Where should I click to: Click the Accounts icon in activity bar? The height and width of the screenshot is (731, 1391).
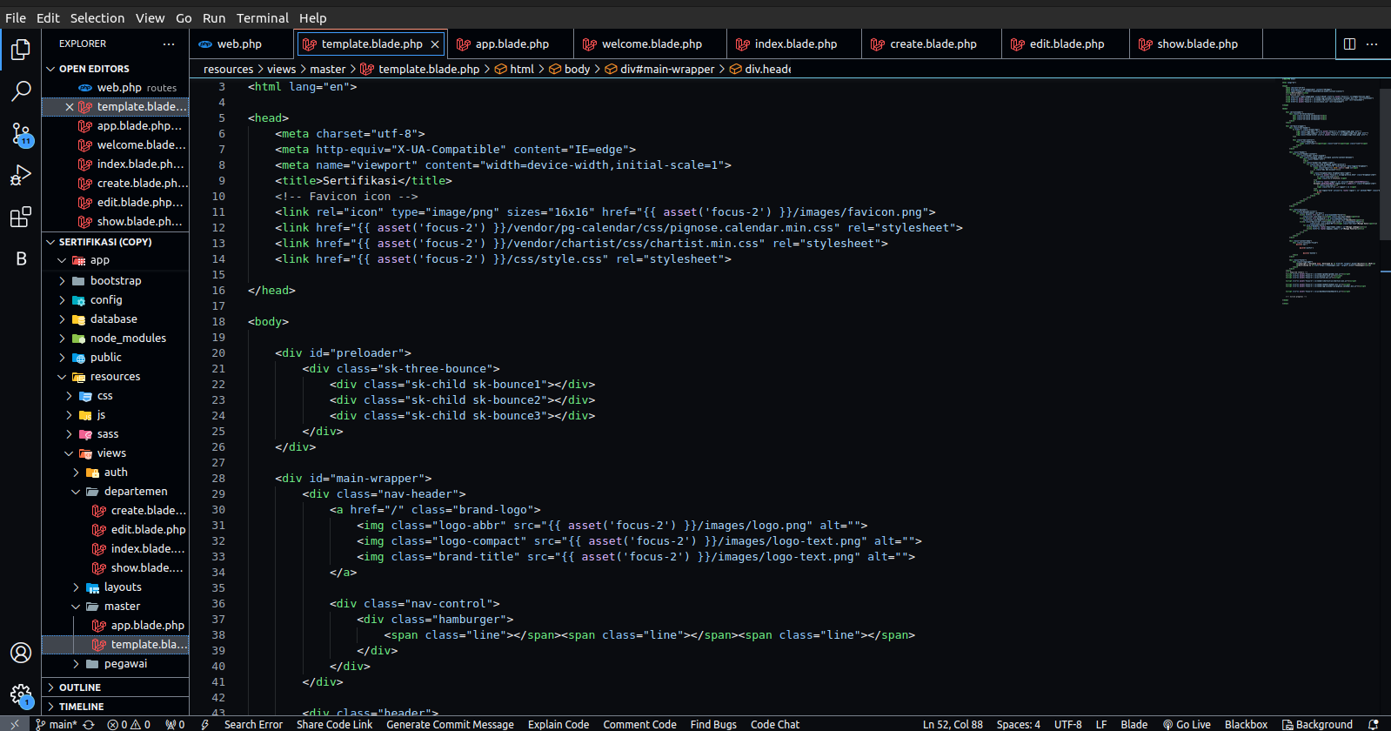click(21, 653)
